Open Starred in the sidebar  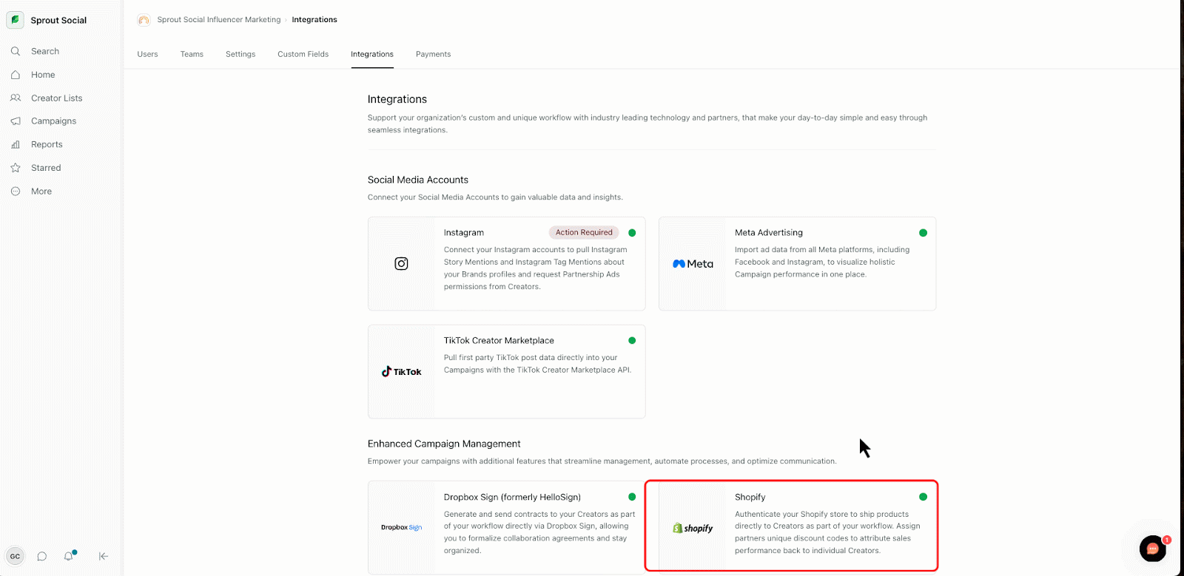tap(46, 168)
